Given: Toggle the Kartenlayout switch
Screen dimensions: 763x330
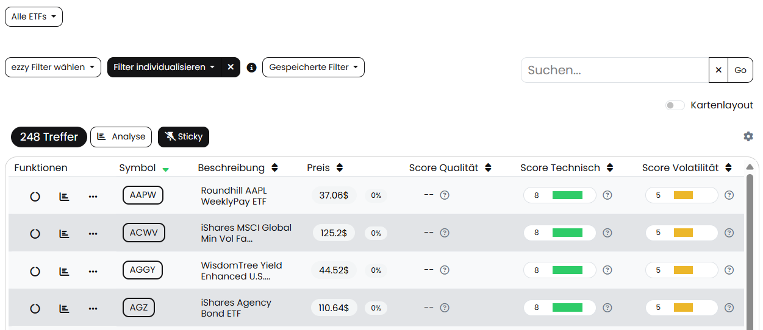Looking at the screenshot, I should [675, 105].
